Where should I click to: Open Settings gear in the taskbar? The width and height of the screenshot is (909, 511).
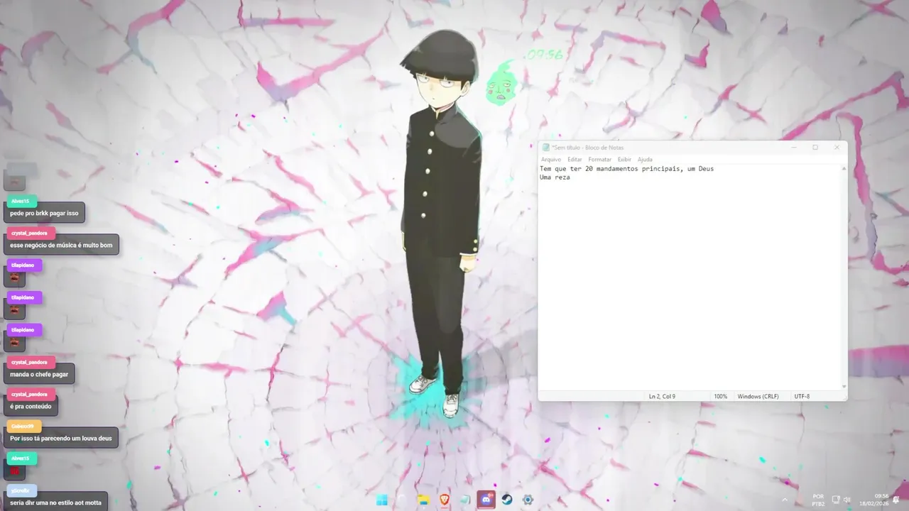pos(528,500)
